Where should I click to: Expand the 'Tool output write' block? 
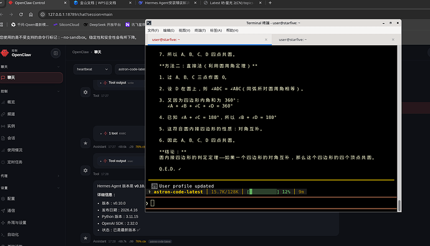click(x=117, y=83)
